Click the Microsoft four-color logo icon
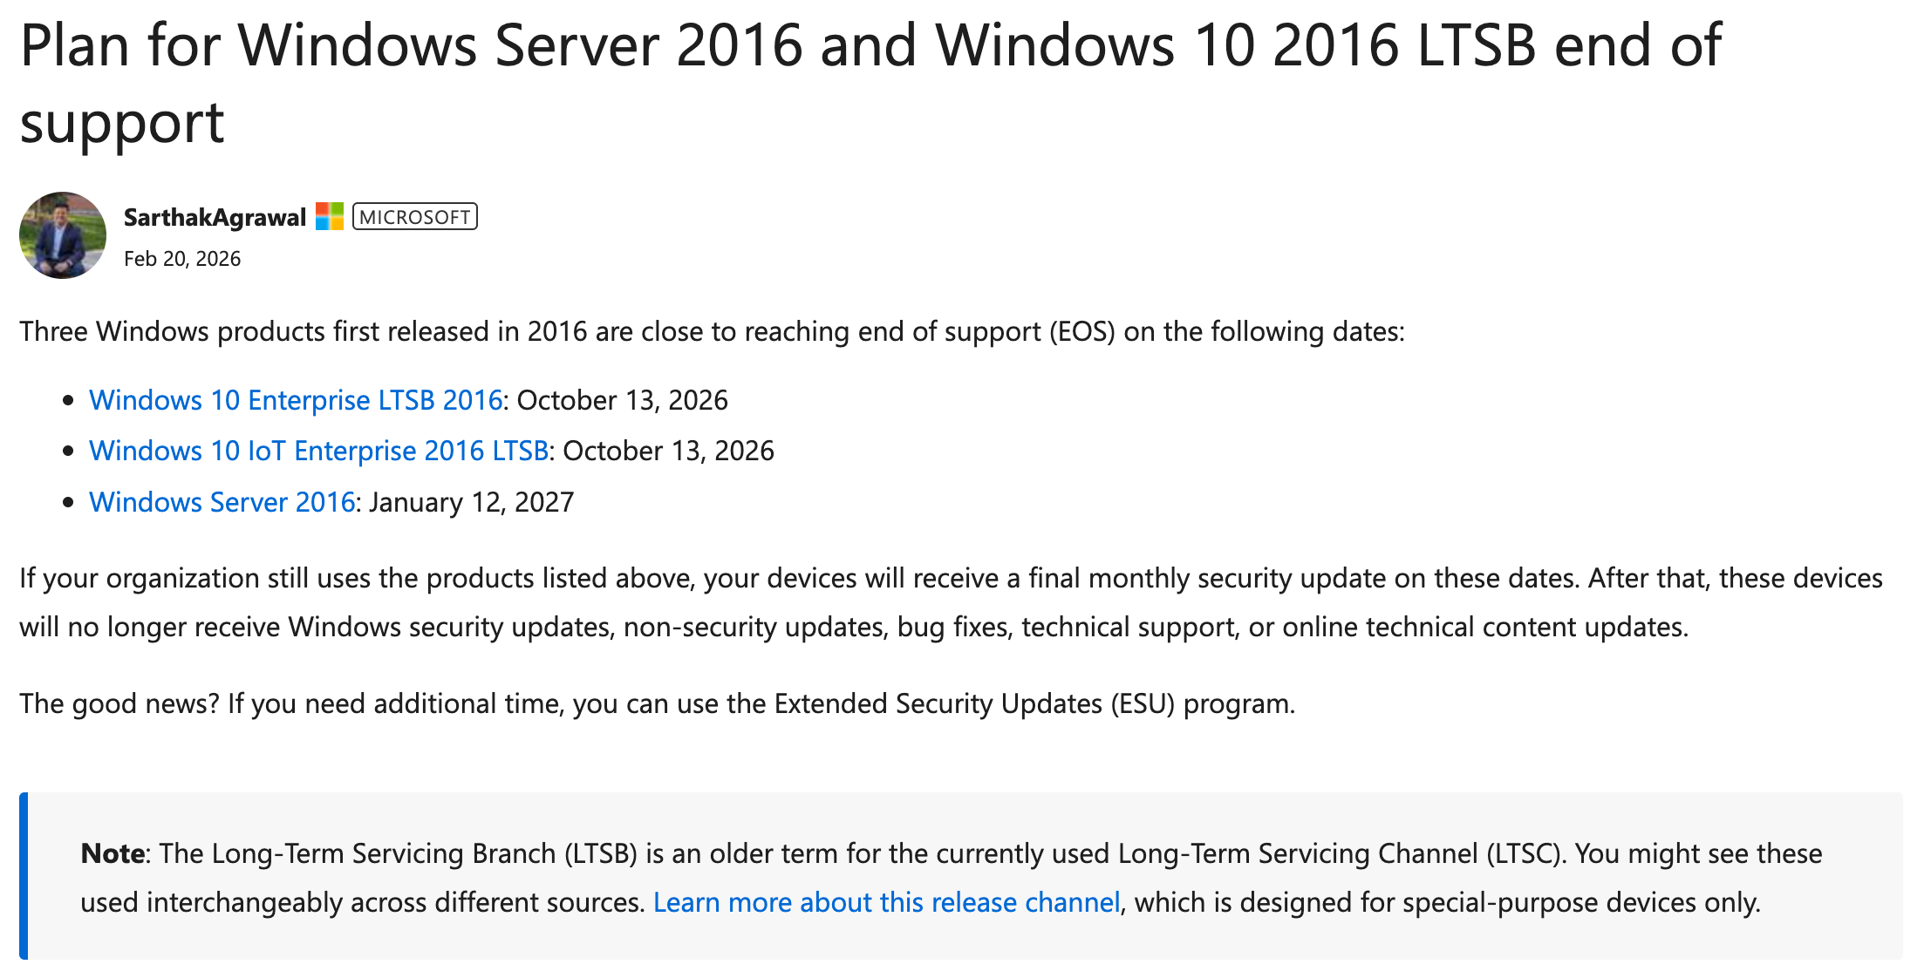Image resolution: width=1924 pixels, height=978 pixels. [329, 216]
